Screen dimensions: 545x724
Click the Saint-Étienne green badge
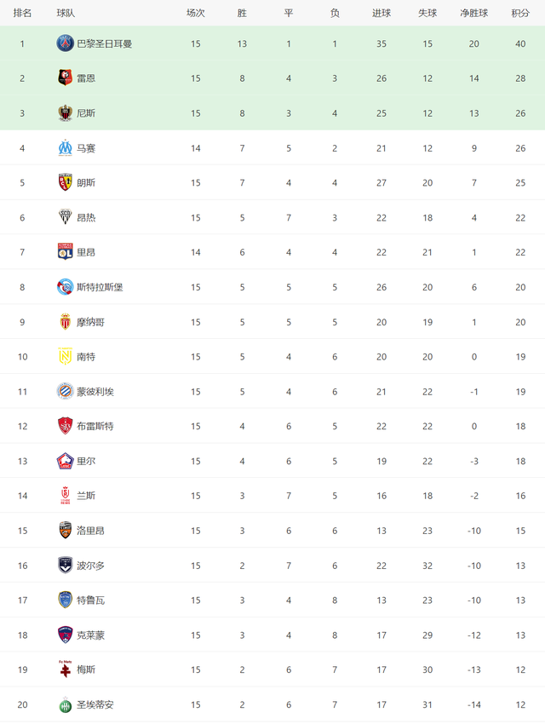pos(65,704)
